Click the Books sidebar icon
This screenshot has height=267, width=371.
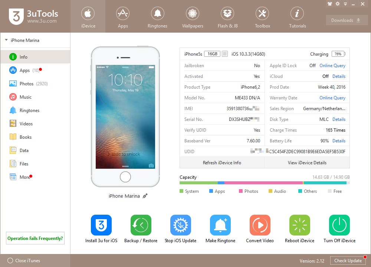point(13,137)
